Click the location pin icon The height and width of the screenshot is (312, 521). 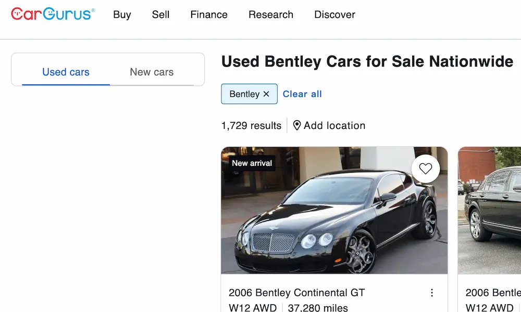coord(296,125)
